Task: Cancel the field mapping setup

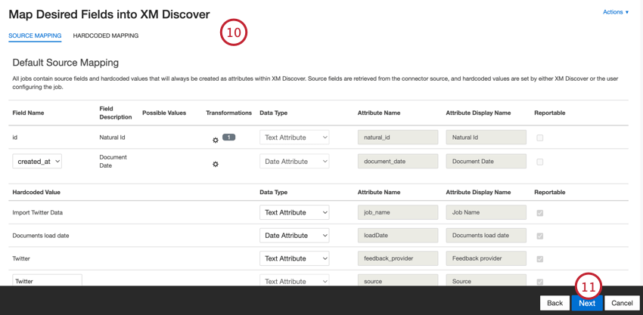Action: pos(622,303)
